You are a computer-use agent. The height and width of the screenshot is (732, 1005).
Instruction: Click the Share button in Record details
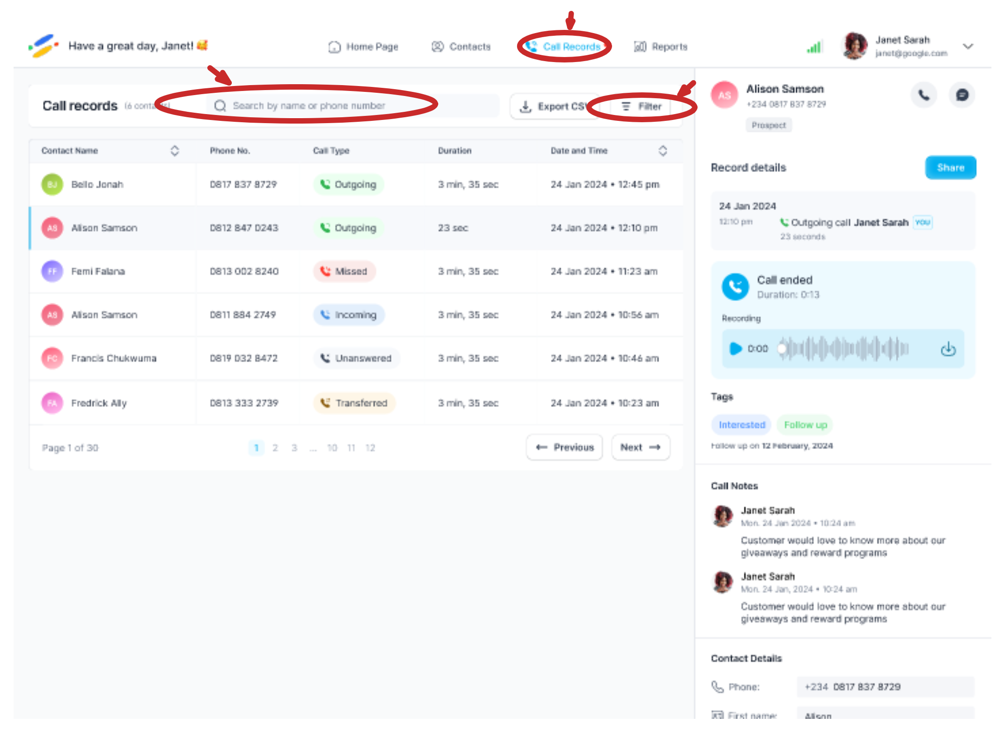950,168
